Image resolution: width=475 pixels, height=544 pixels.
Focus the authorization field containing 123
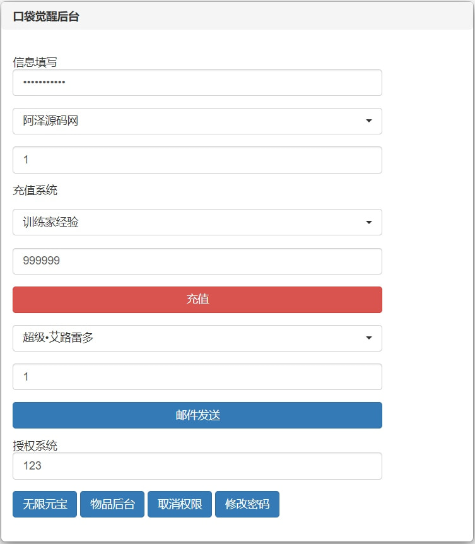point(197,466)
